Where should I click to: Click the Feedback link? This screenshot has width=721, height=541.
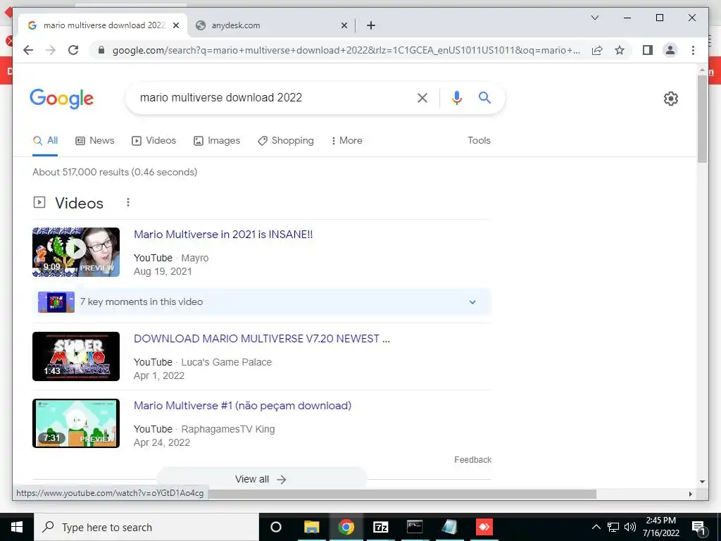click(x=472, y=460)
